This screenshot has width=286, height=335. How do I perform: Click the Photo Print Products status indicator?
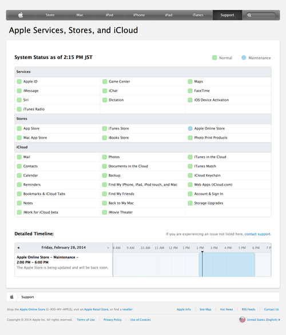(x=190, y=137)
